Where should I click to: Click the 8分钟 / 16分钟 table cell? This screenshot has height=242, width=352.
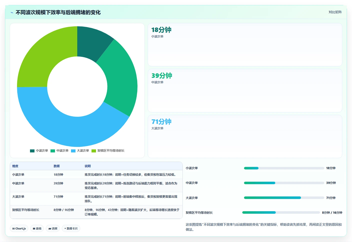click(x=64, y=210)
